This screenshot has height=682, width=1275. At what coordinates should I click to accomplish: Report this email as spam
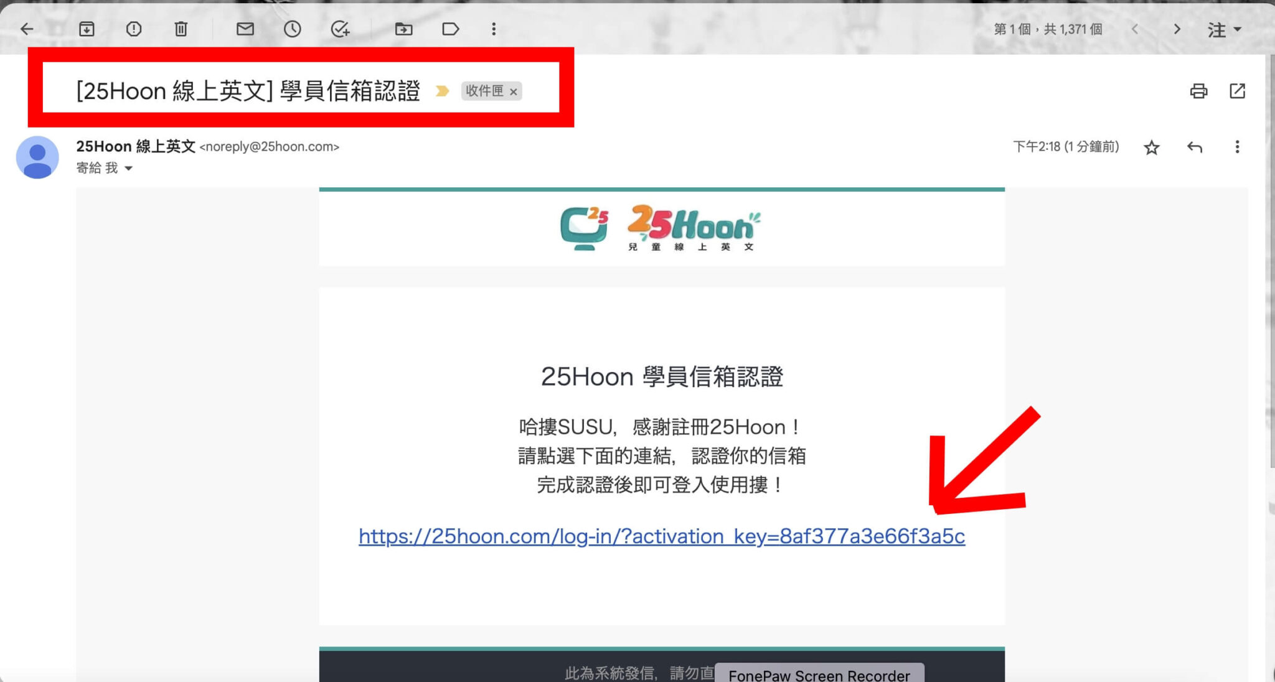(x=134, y=29)
